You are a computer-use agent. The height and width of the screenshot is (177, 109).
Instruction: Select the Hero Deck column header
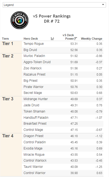31,39
